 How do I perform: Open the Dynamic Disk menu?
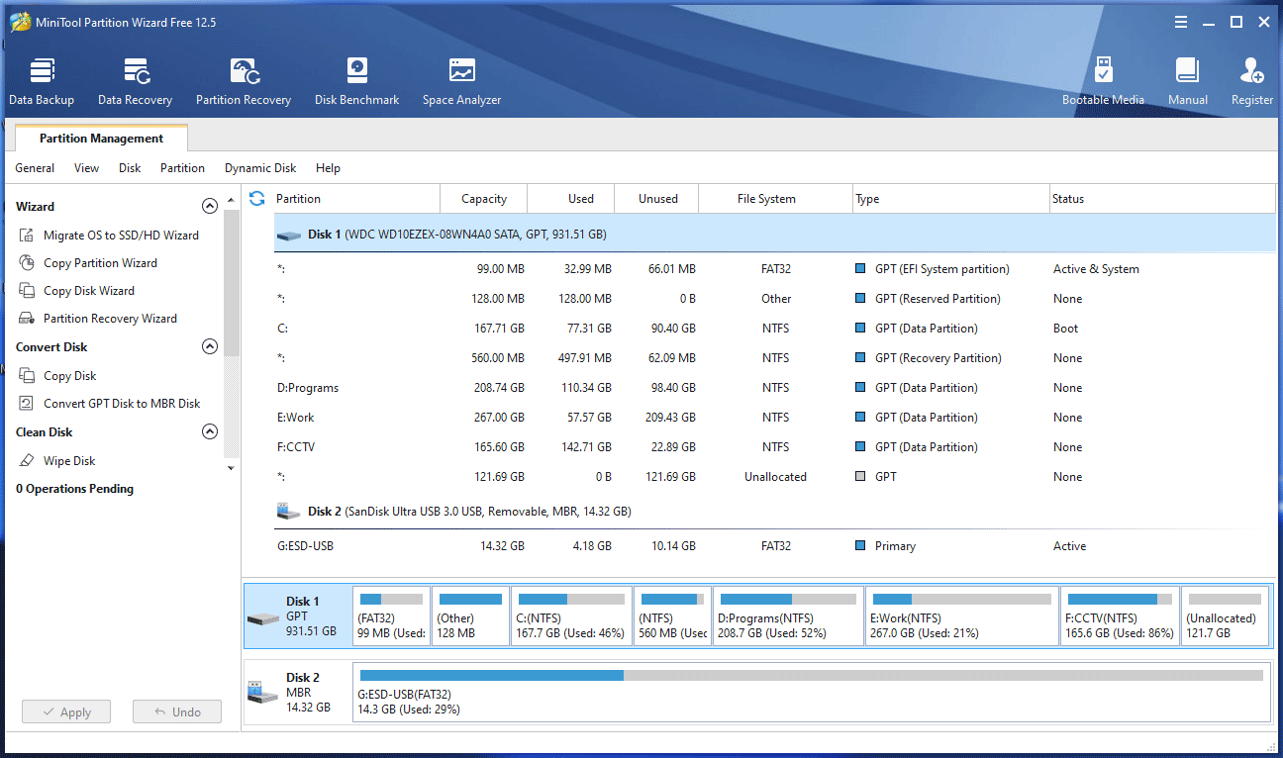(260, 168)
